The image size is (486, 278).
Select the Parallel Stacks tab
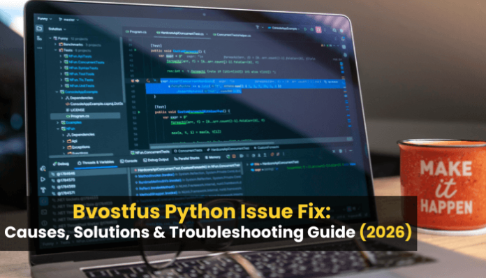pyautogui.click(x=187, y=159)
